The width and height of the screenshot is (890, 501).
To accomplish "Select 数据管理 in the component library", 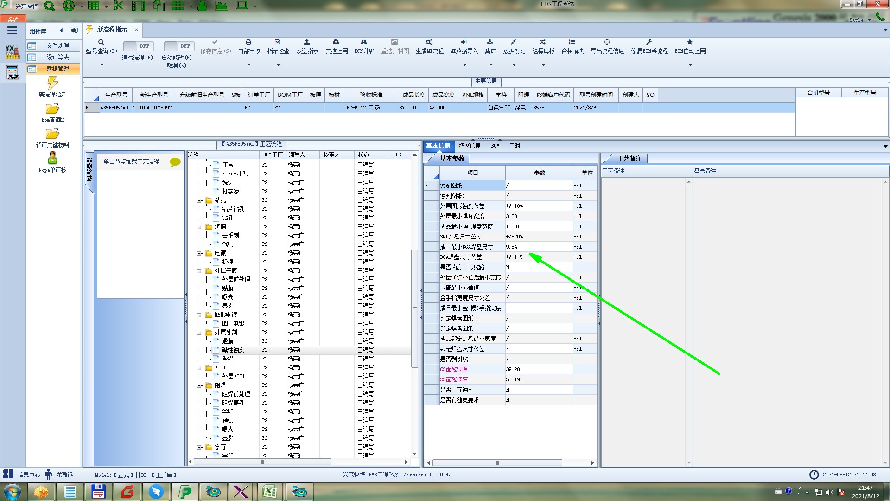I will pos(57,69).
